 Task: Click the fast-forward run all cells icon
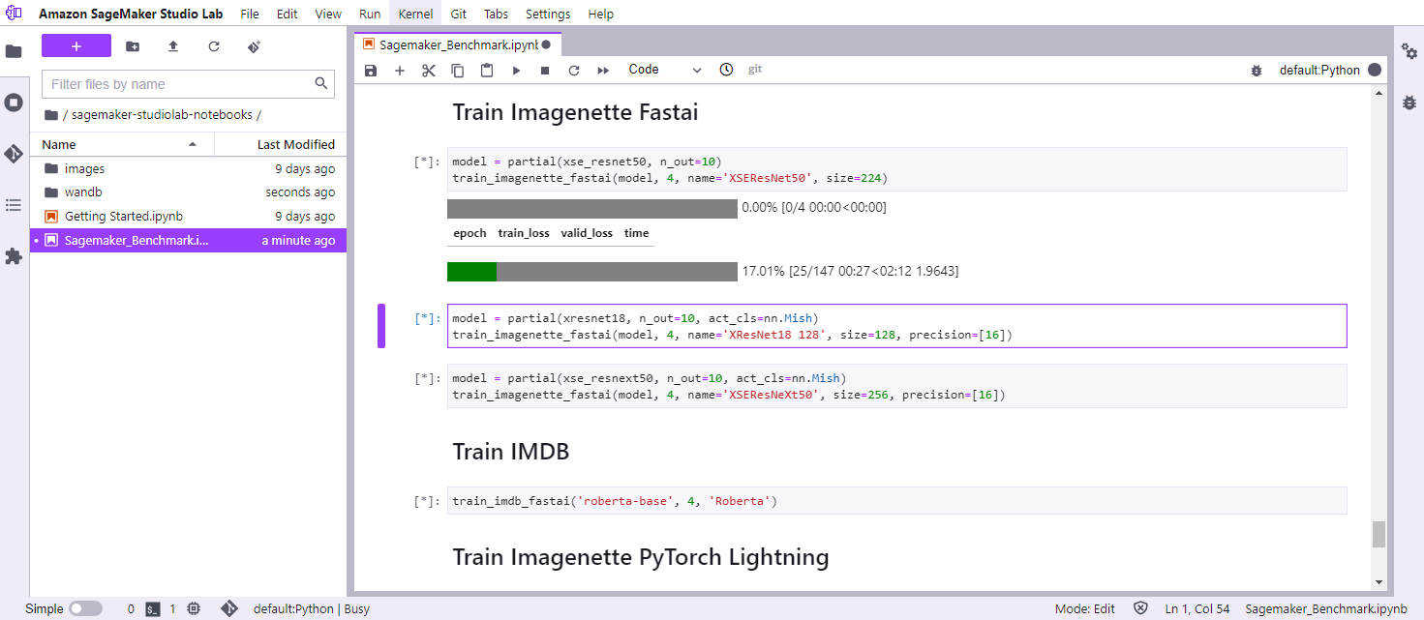(x=603, y=71)
